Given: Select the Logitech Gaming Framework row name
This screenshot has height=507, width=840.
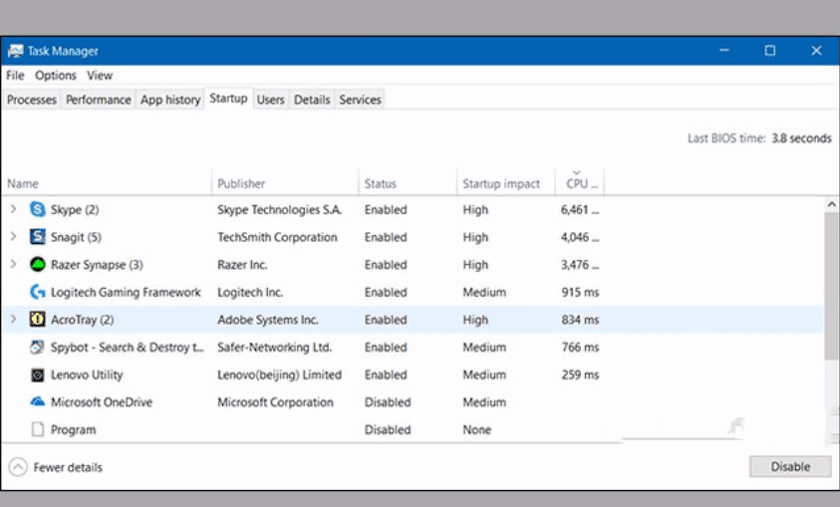Looking at the screenshot, I should coord(126,292).
